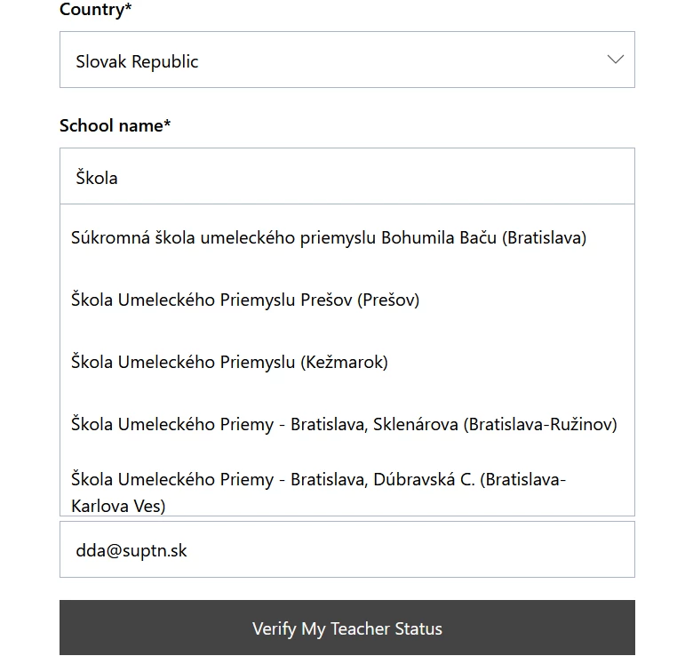693x656 pixels.
Task: Open the Country combo box
Action: click(346, 60)
